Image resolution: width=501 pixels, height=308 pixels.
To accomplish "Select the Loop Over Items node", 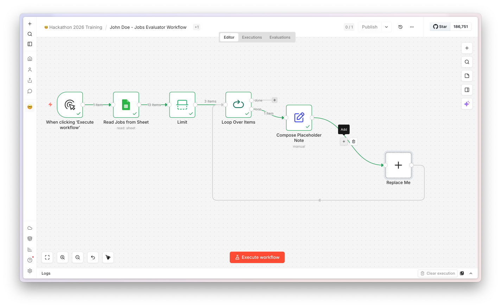I will (x=239, y=105).
